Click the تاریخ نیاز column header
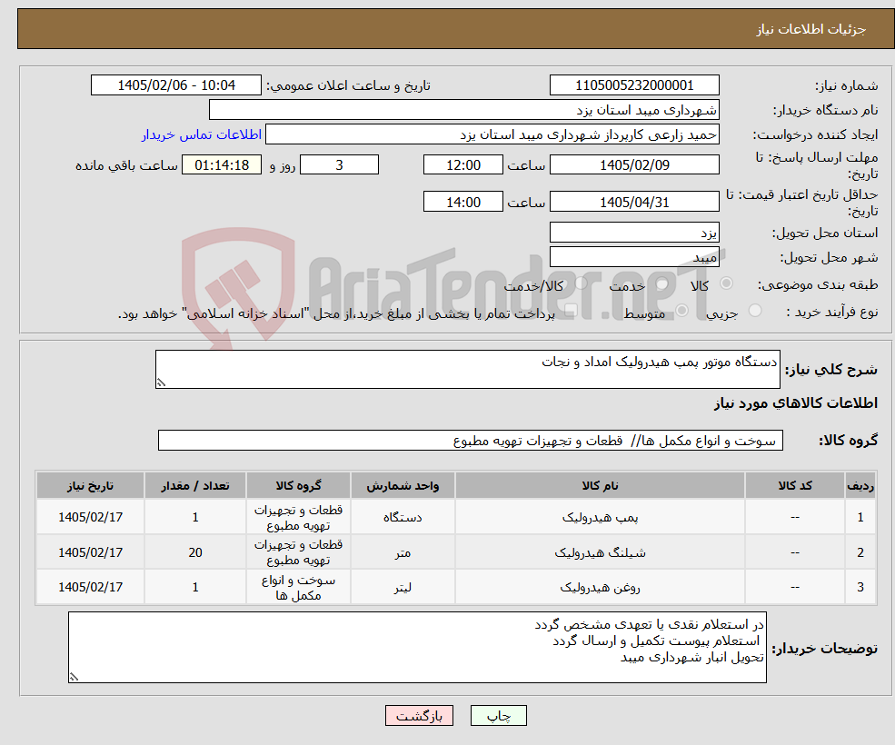The height and width of the screenshot is (745, 895). pos(90,485)
